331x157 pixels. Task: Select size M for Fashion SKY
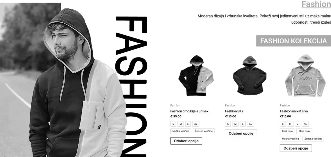pyautogui.click(x=235, y=124)
